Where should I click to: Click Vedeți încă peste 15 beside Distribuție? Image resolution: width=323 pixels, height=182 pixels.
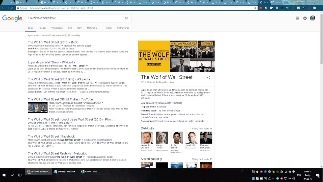click(x=202, y=129)
